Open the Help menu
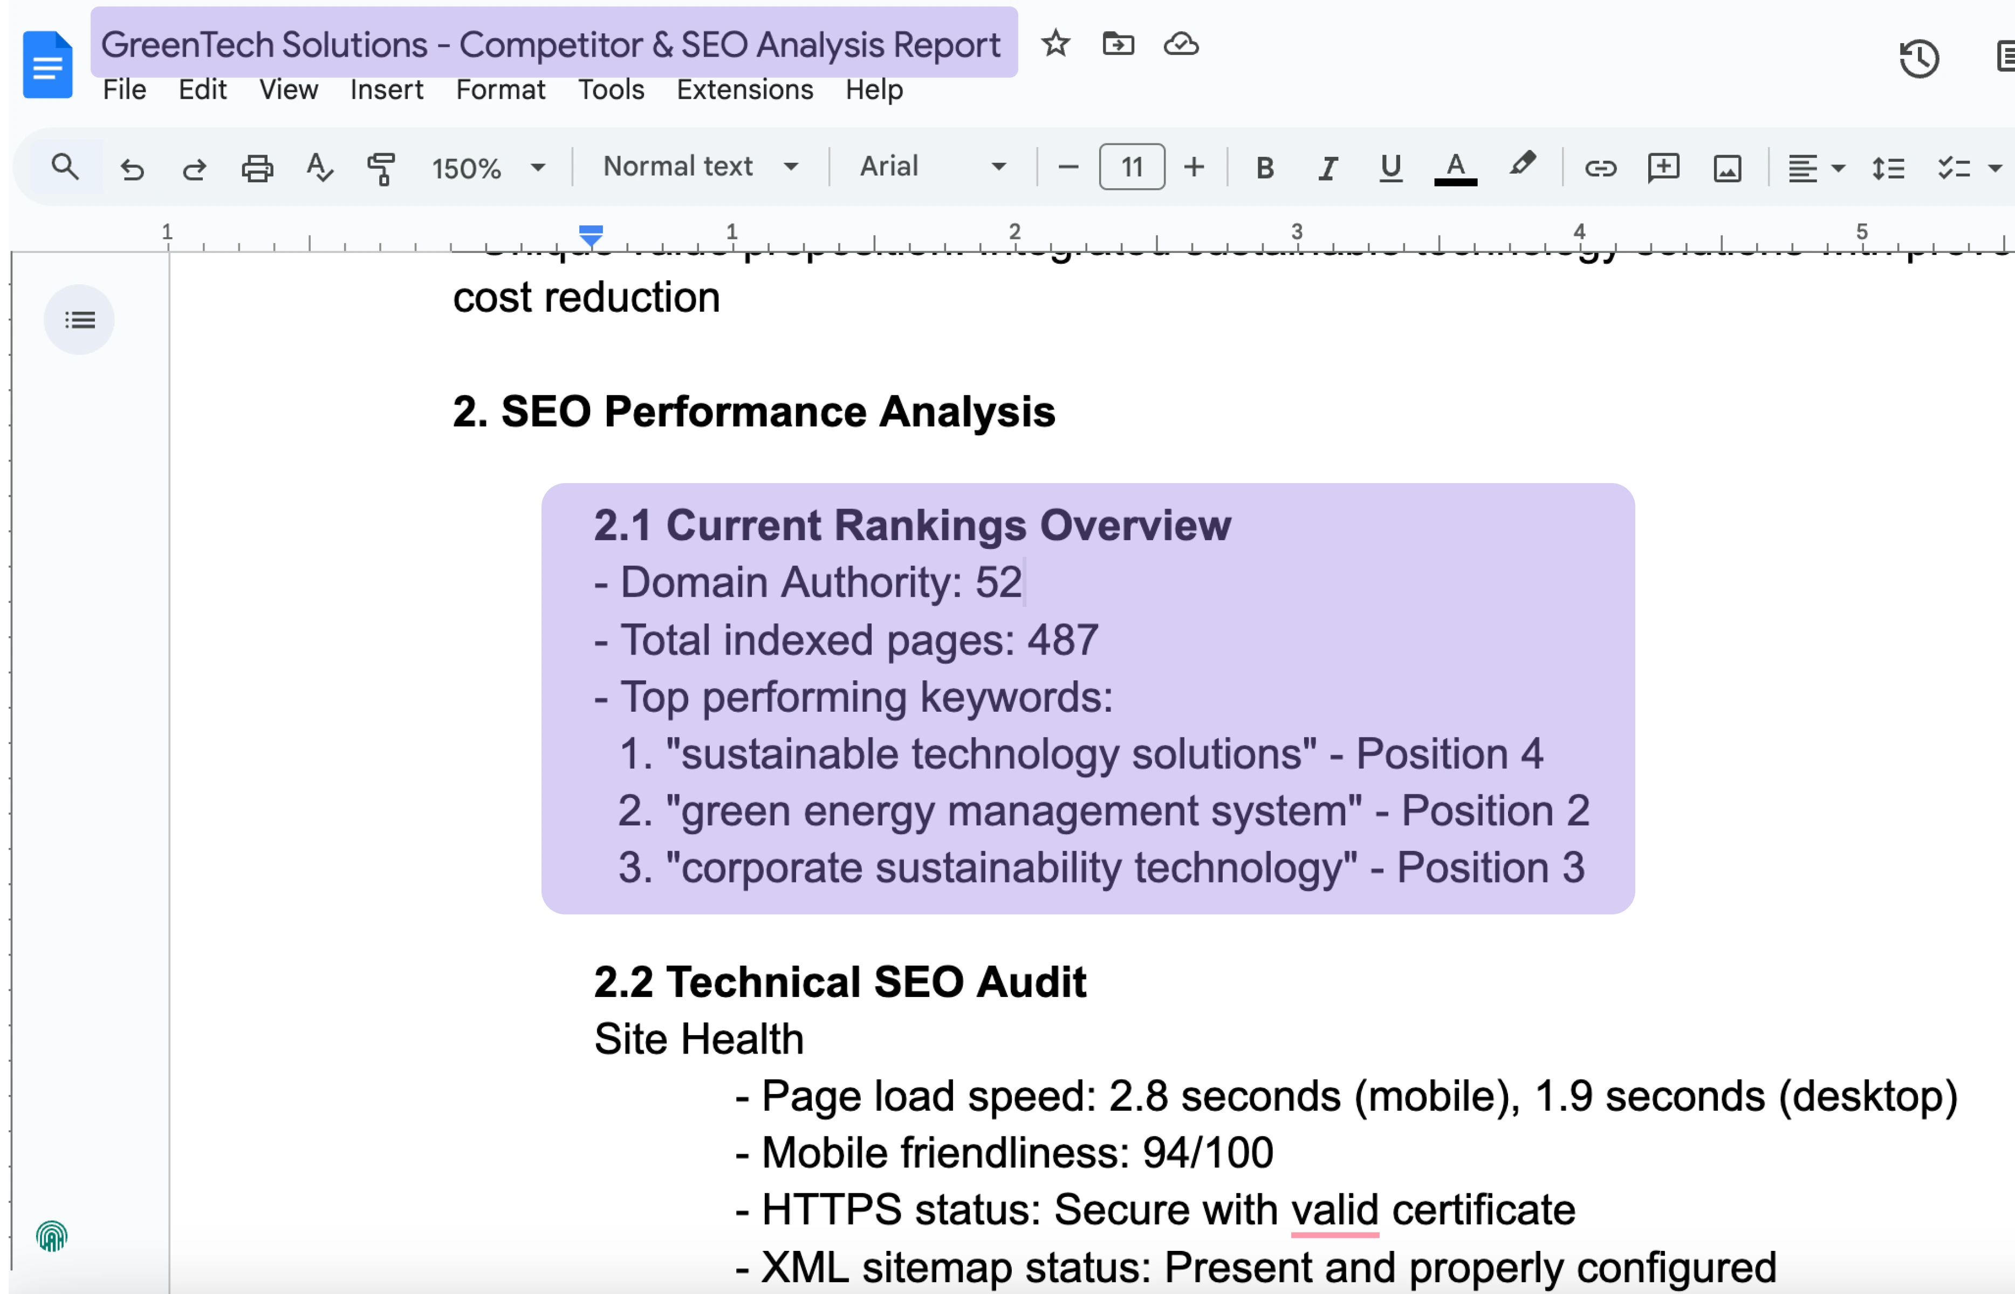The image size is (2015, 1294). pyautogui.click(x=874, y=90)
